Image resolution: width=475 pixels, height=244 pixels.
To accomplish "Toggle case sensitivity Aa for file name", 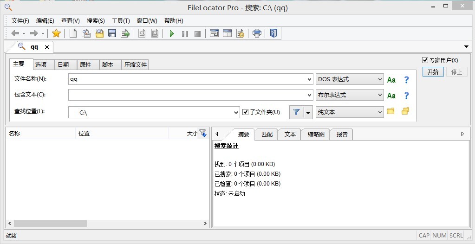I will [x=391, y=80].
